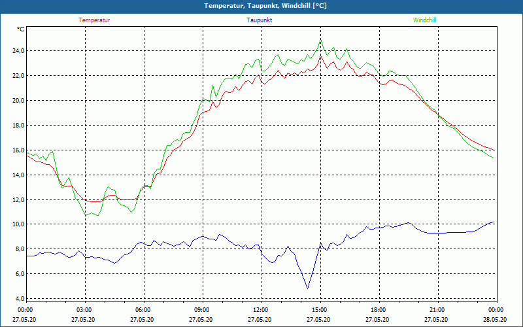This screenshot has height=327, width=523.
Task: Click the 6,0 y-axis value
Action: (x=20, y=273)
